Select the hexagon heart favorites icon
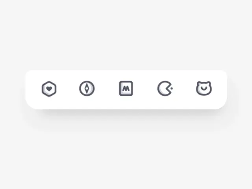Viewport: 252px width, 189px height. point(49,89)
